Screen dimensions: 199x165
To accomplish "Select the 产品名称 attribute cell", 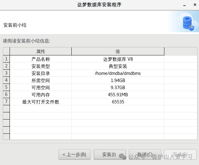I will coord(40,59).
